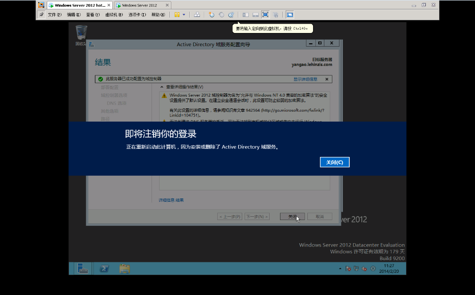Open the 查看(V) menu
Screen dimensions: 475x295
(x=93, y=15)
